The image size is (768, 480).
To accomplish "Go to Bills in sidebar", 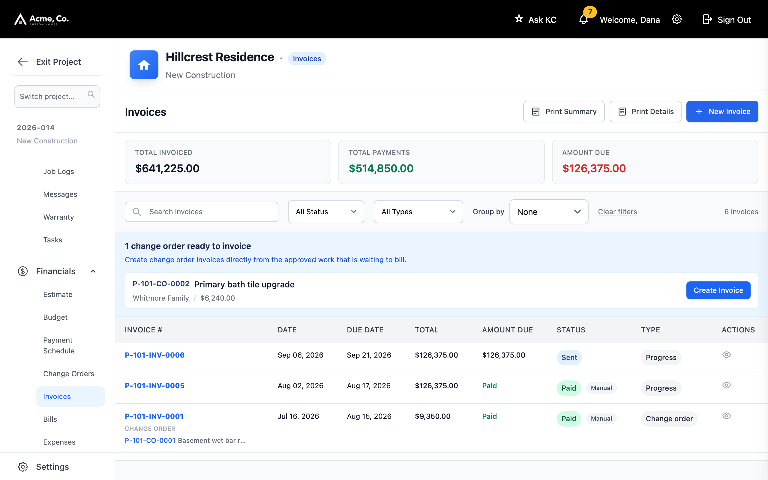I will coord(50,419).
